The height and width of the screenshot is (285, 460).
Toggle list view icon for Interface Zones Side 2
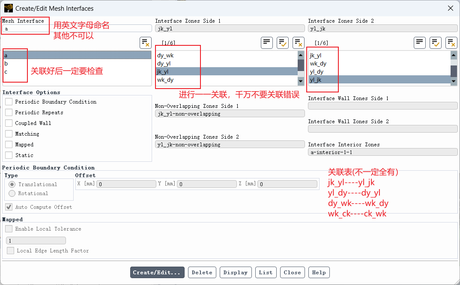coord(420,43)
